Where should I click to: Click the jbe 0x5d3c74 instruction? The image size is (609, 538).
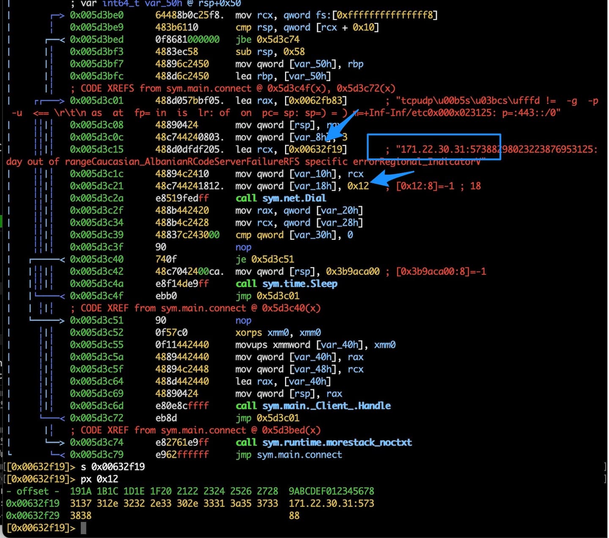(x=267, y=40)
